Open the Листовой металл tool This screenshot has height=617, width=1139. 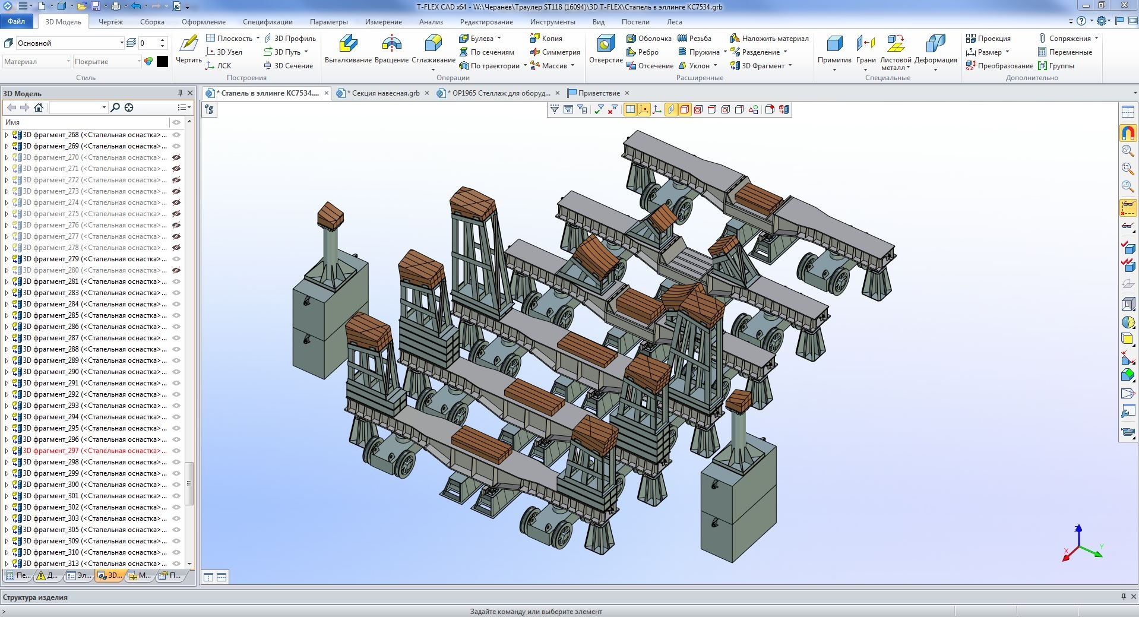click(895, 52)
